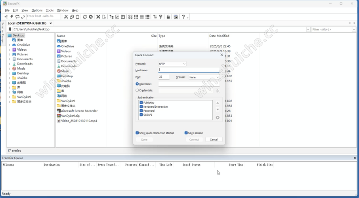Close the Local DESKTOP-KJ26H3H tab
This screenshot has height=198, width=359.
[51, 23]
